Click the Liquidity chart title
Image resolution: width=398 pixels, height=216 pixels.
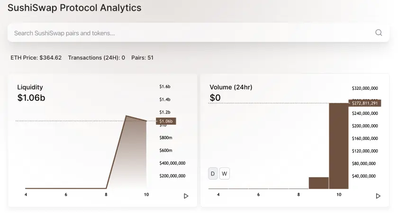30,87
